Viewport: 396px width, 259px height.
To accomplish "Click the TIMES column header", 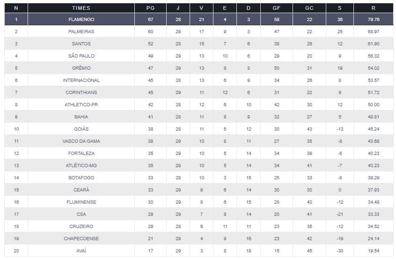I will 81,8.
